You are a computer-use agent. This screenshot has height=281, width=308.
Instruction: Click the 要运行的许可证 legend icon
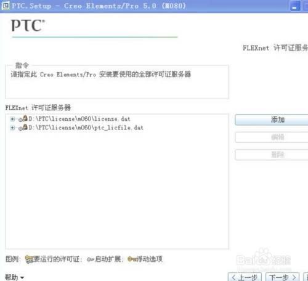[29, 259]
